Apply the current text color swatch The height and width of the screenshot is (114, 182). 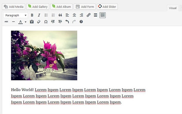point(21,22)
